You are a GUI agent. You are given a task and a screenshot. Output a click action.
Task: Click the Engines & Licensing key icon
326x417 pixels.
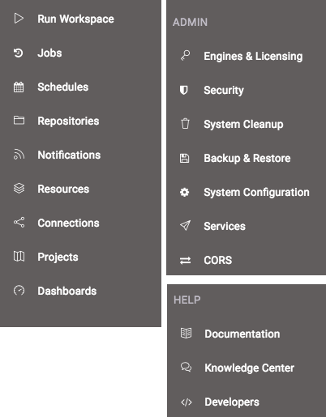(x=185, y=56)
